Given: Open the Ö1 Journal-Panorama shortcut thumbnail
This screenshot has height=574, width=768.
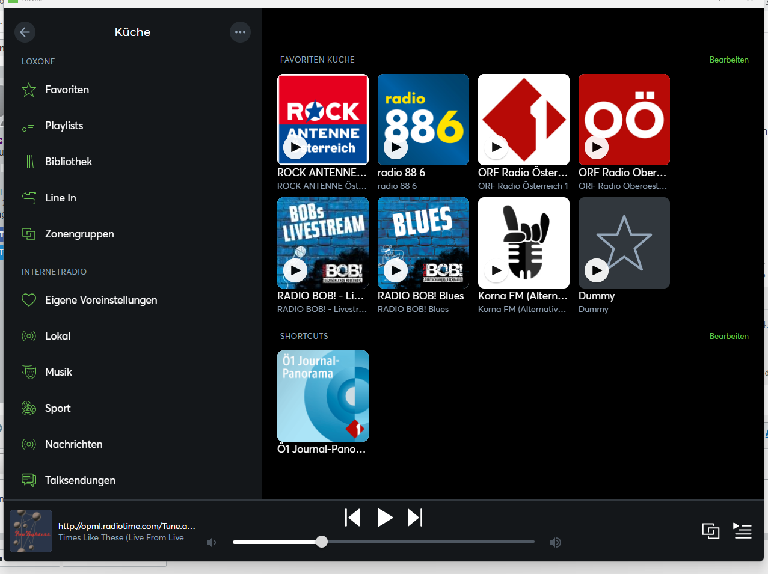Looking at the screenshot, I should (323, 396).
